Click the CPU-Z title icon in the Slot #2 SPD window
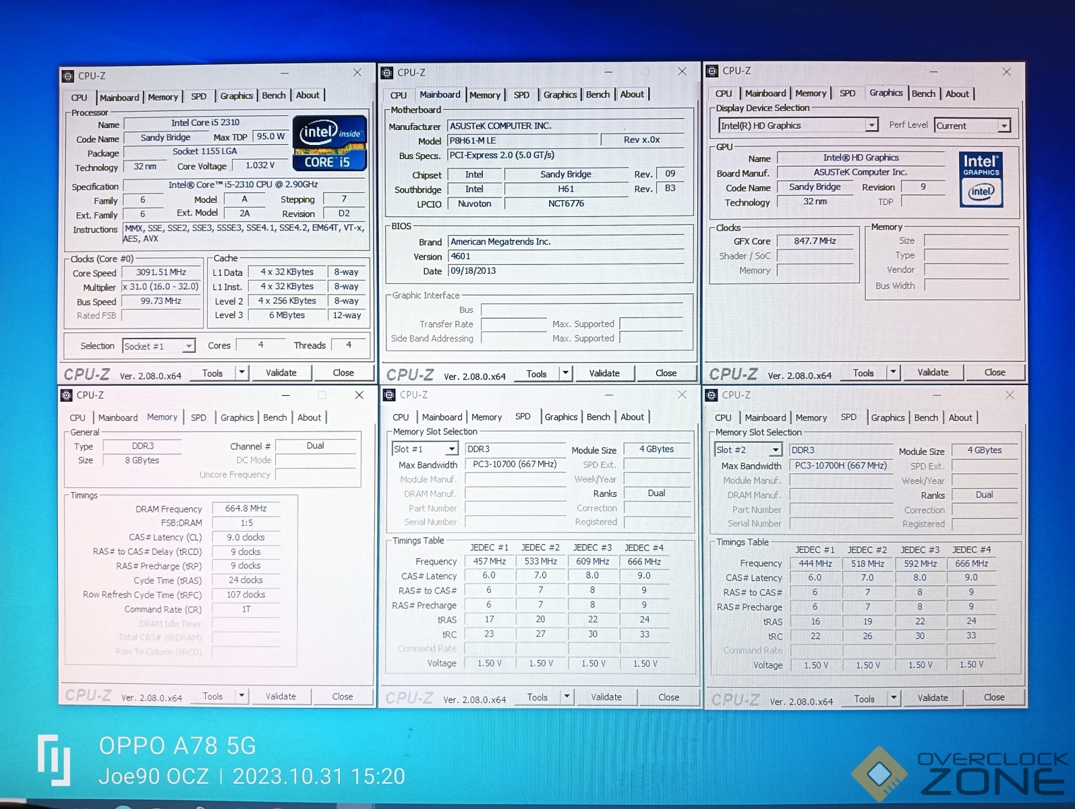The width and height of the screenshot is (1075, 809). [711, 396]
